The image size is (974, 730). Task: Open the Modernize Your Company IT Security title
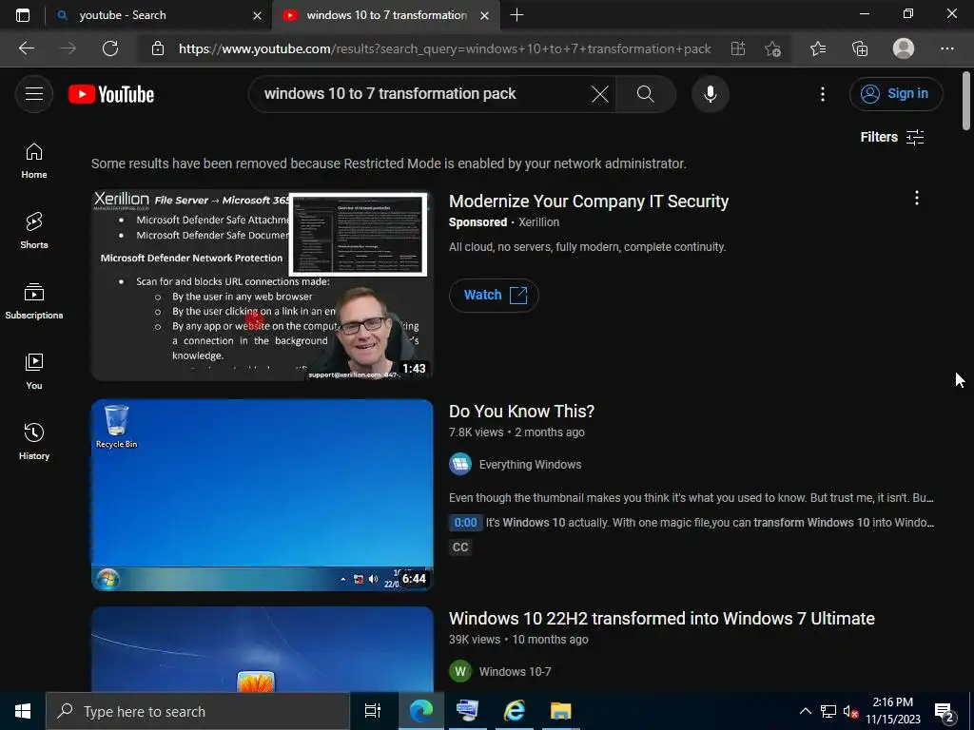coord(588,202)
